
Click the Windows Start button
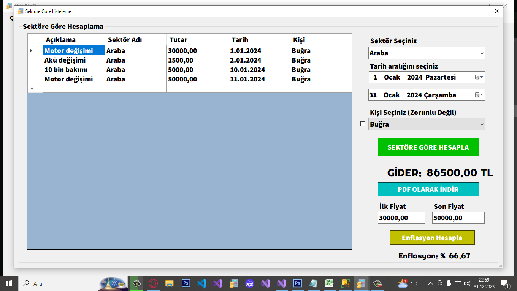tap(9, 283)
